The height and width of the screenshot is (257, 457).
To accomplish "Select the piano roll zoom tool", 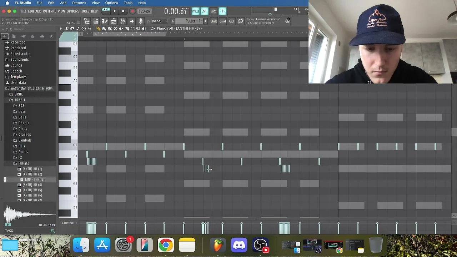I will pyautogui.click(x=138, y=29).
